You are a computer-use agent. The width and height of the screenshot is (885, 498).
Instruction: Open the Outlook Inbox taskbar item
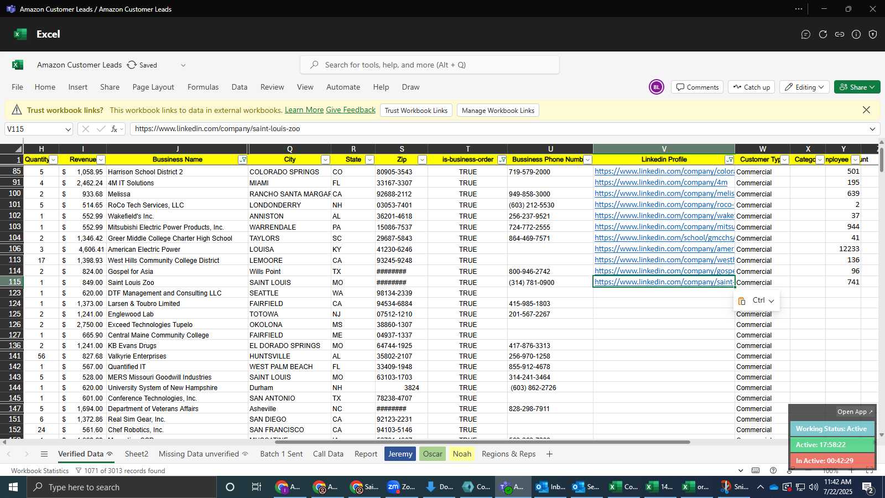click(551, 487)
